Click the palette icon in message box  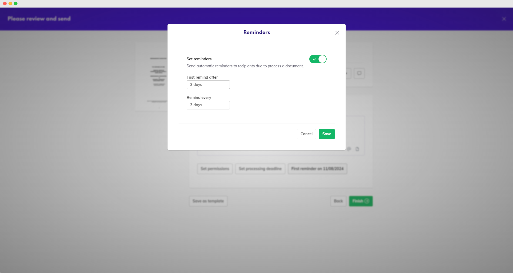[349, 149]
